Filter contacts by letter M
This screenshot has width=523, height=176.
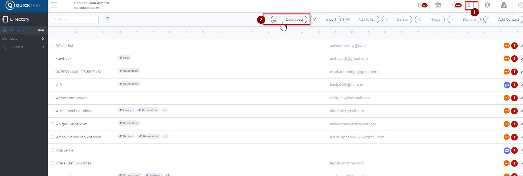tap(302, 33)
